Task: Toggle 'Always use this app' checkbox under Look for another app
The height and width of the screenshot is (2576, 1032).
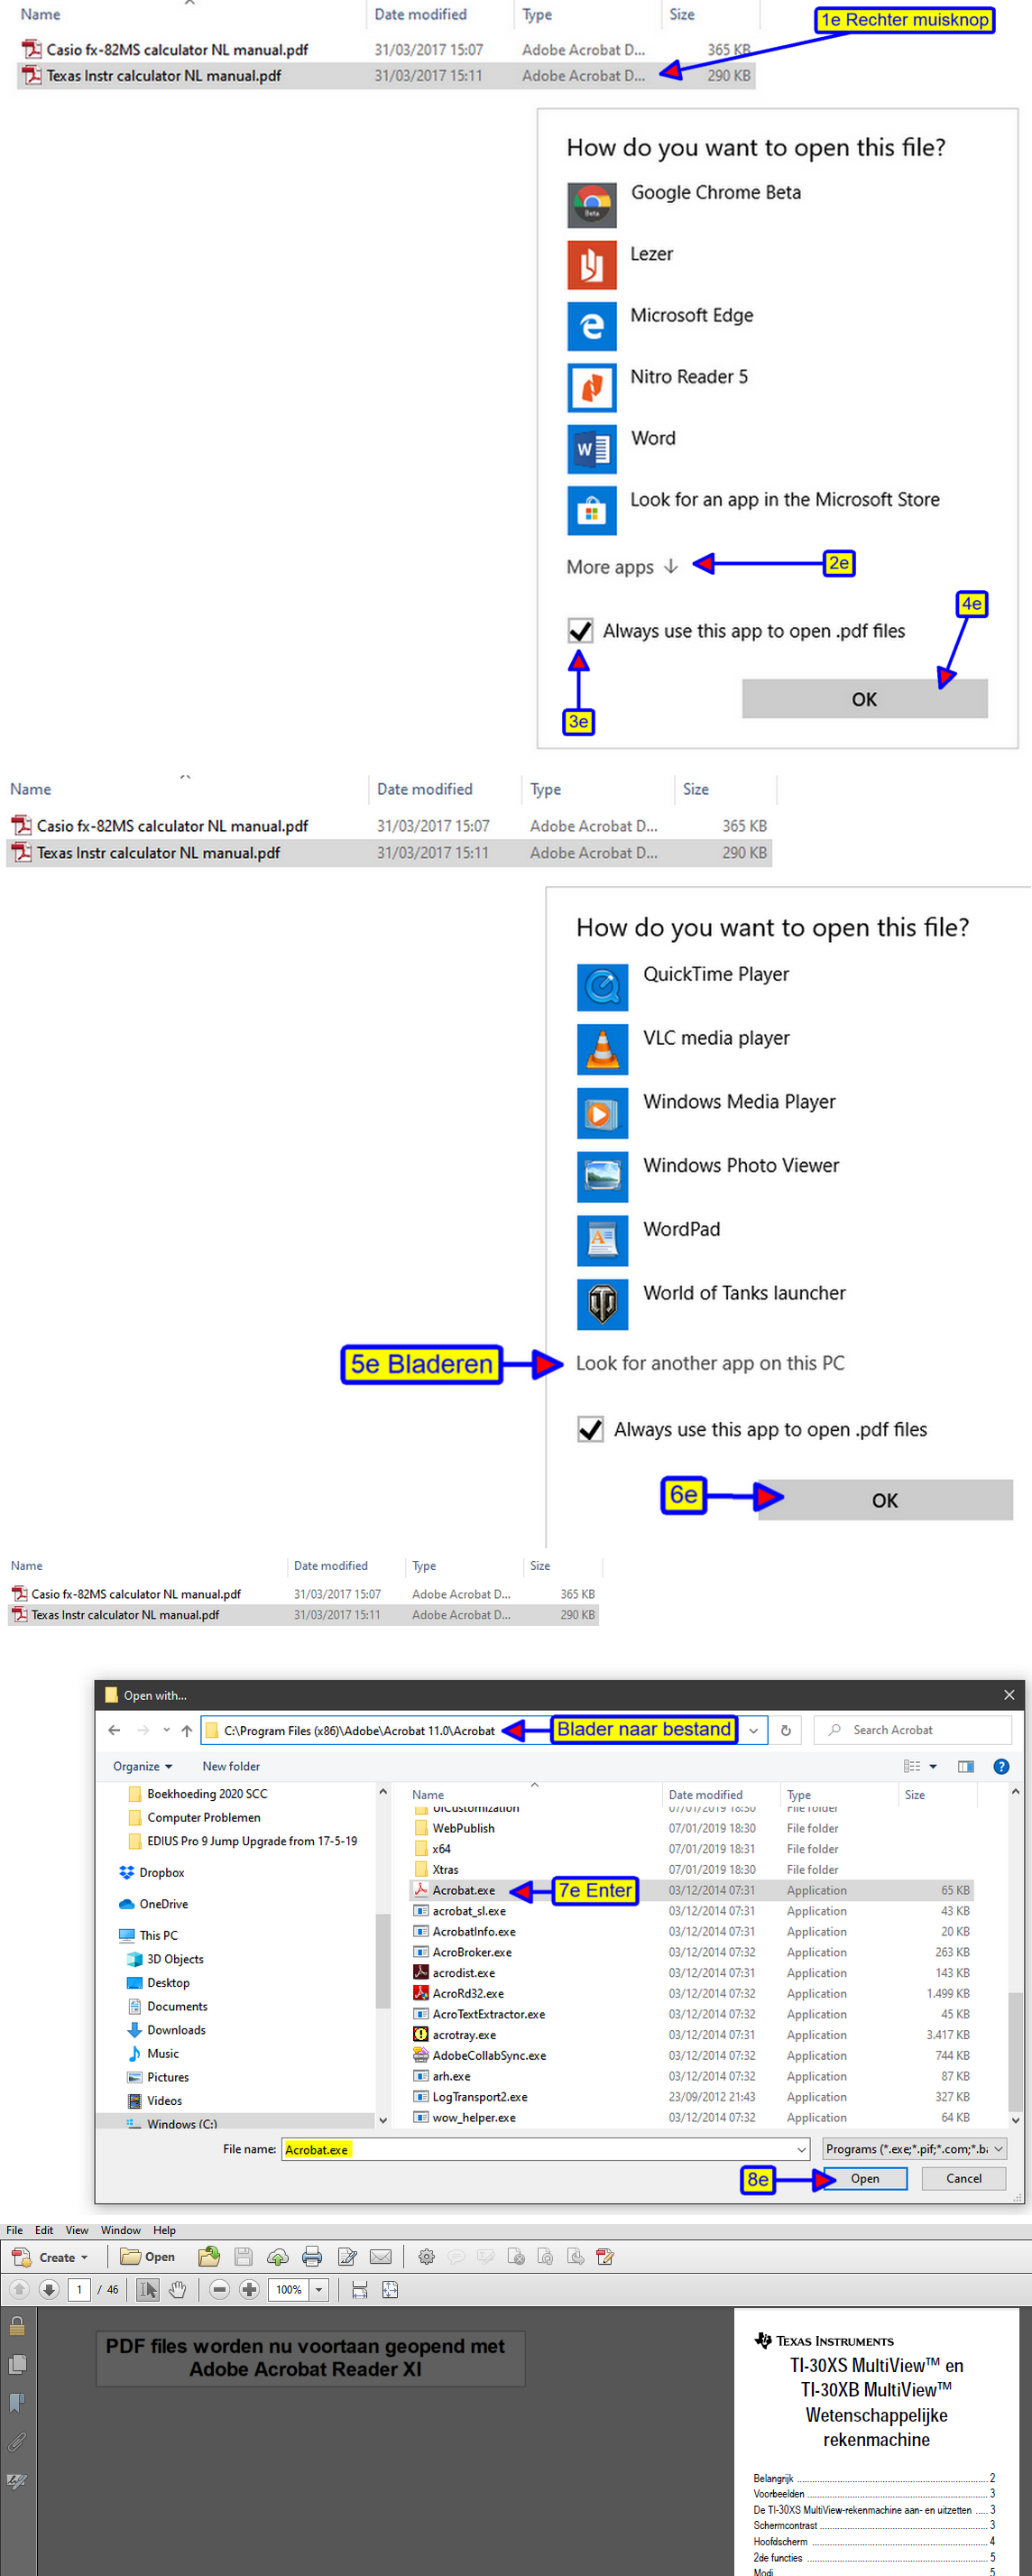Action: (x=591, y=1430)
